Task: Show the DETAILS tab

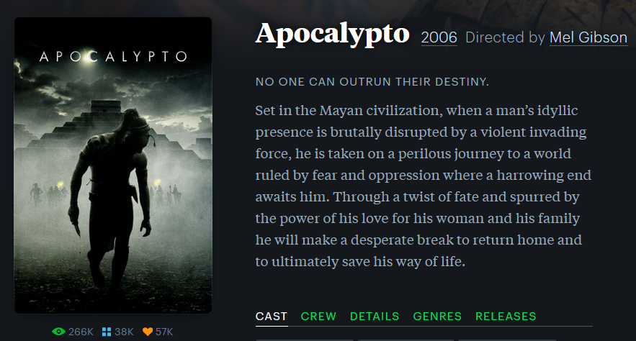Action: pos(375,317)
